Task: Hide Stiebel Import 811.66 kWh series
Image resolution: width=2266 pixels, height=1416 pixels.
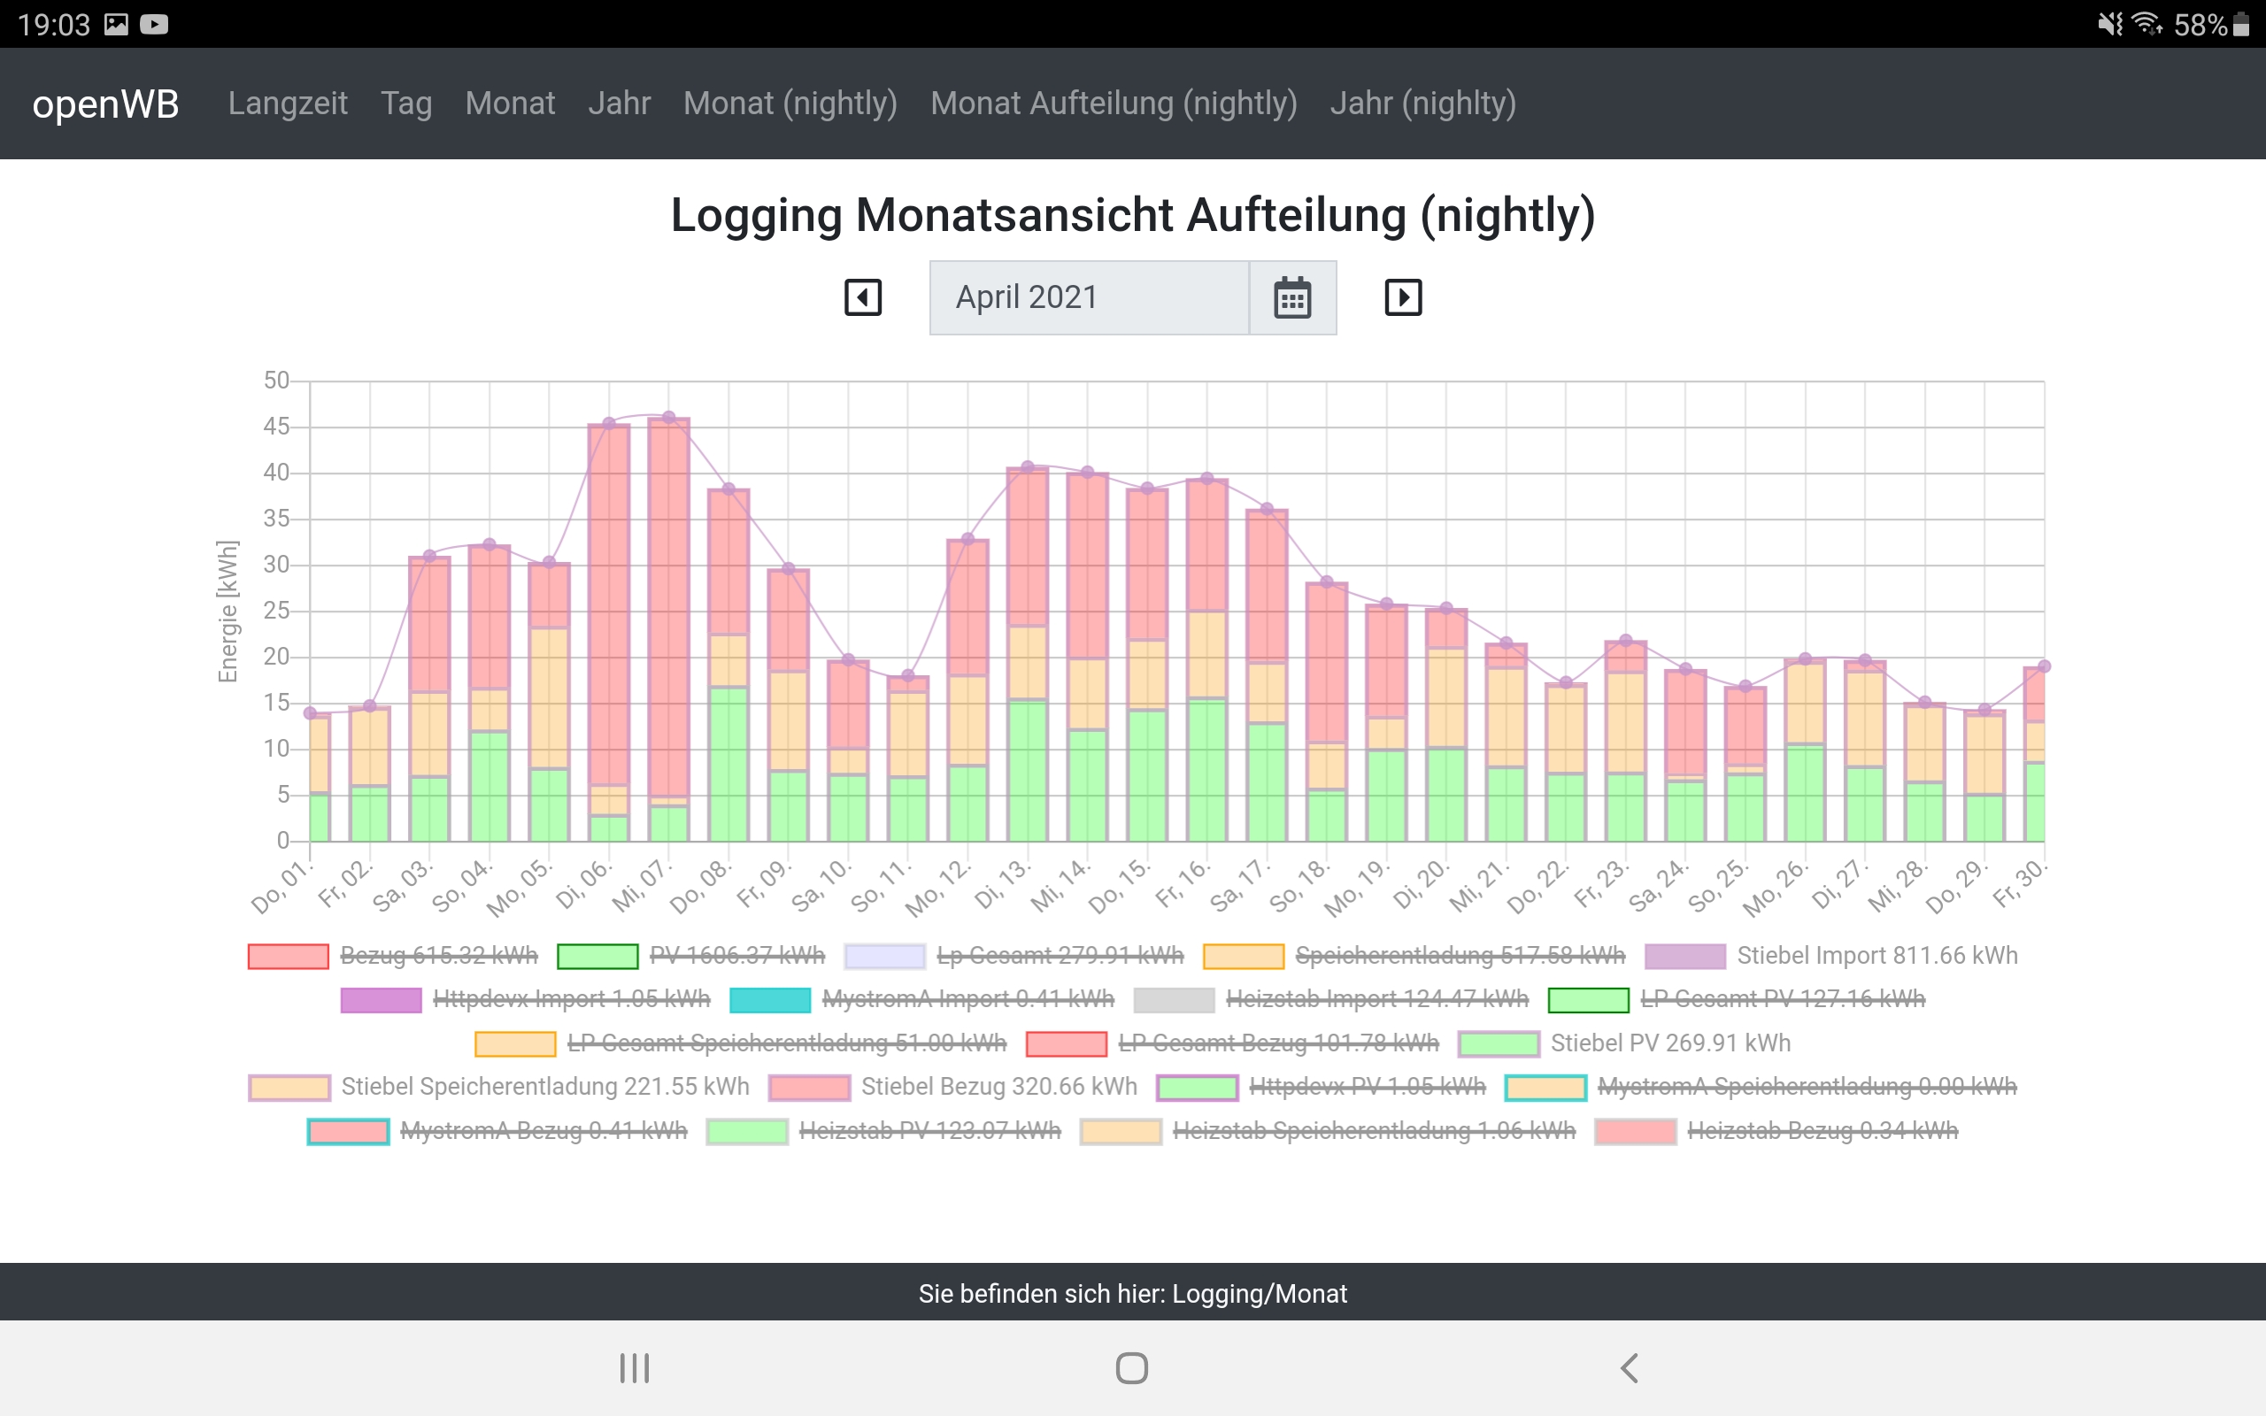Action: pyautogui.click(x=1876, y=955)
